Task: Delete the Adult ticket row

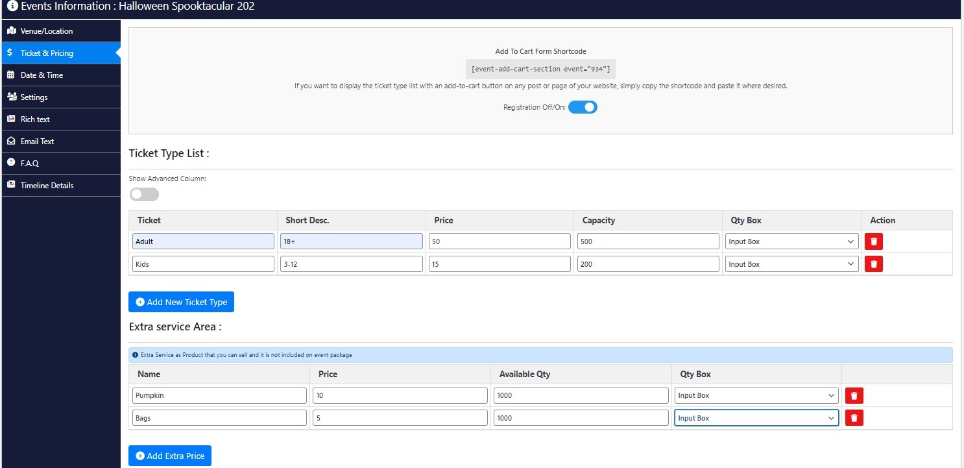Action: point(873,241)
